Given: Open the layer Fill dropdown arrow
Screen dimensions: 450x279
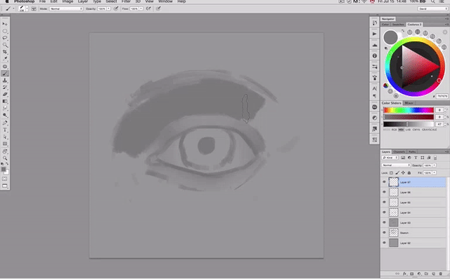Looking at the screenshot, I should pos(435,173).
